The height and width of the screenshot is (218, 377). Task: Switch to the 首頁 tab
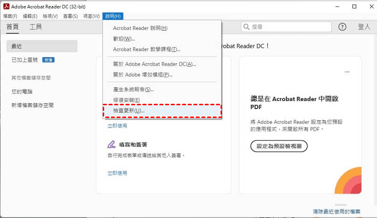click(x=13, y=27)
